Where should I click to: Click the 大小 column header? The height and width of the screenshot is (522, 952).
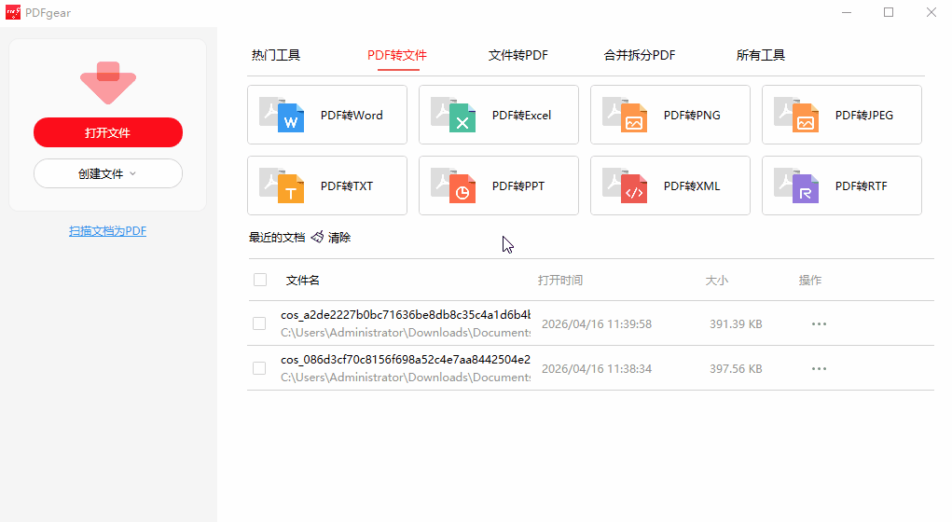pyautogui.click(x=717, y=281)
